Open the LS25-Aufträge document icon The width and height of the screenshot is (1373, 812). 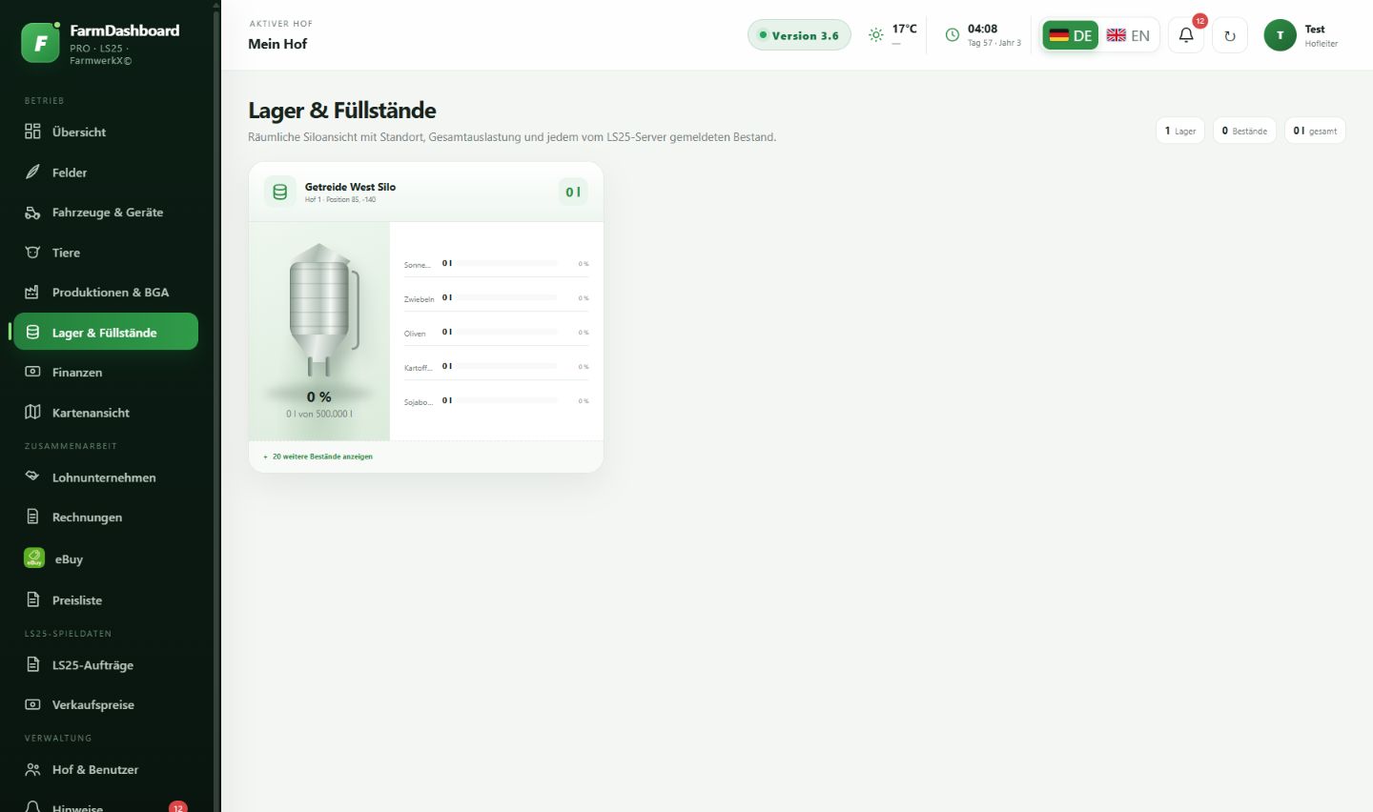pos(32,664)
